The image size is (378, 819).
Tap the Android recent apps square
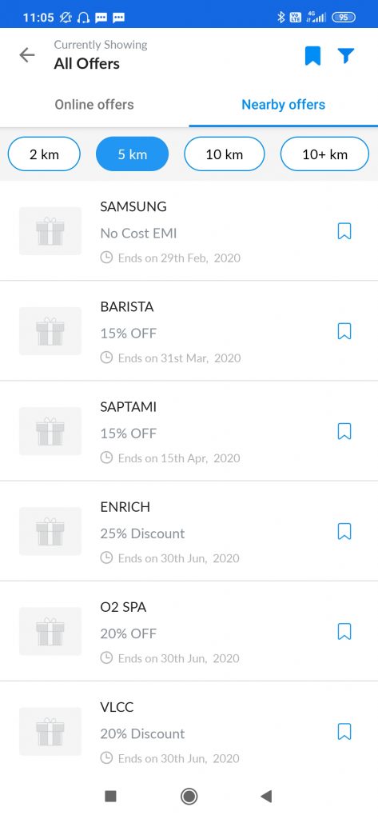tap(111, 796)
